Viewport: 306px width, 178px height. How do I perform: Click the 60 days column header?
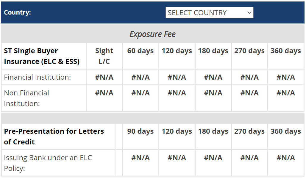pos(140,51)
